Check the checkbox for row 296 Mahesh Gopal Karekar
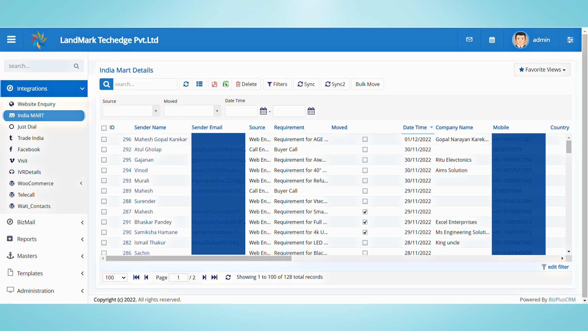The image size is (588, 331). [104, 139]
